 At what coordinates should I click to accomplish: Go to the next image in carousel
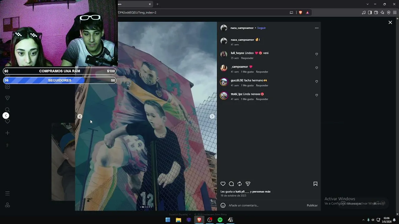212,116
